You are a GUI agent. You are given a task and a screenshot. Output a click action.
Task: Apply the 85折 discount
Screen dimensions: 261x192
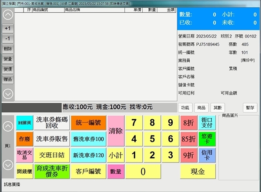[x=189, y=139]
